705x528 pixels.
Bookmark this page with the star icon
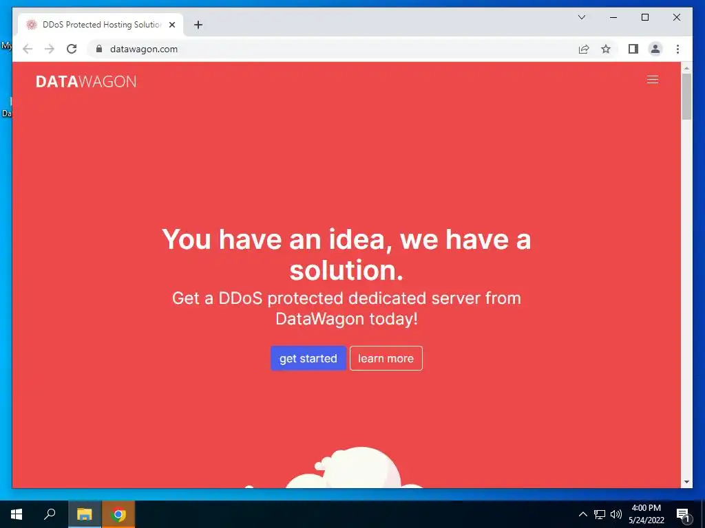(x=606, y=49)
